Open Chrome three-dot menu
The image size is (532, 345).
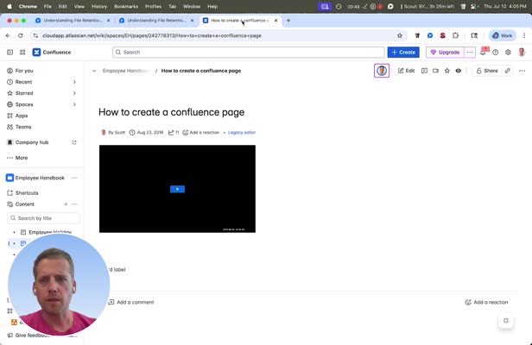coord(524,35)
